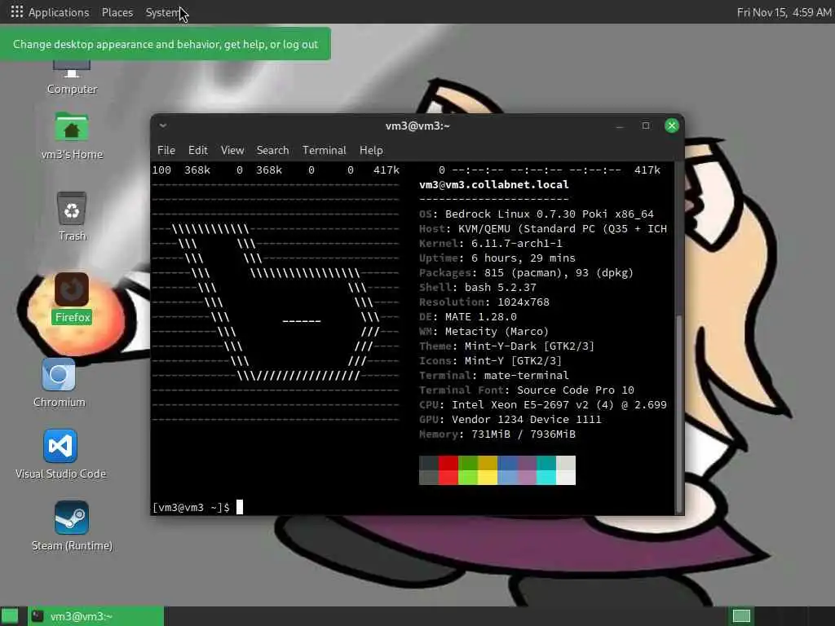Select the Steam (Runtime) launcher
Viewport: 835px width, 626px height.
point(72,526)
